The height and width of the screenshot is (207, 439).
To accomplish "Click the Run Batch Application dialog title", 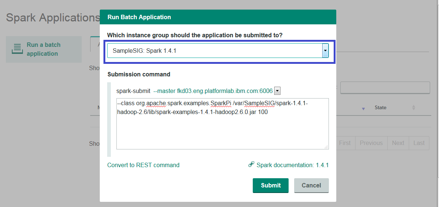I will (139, 17).
